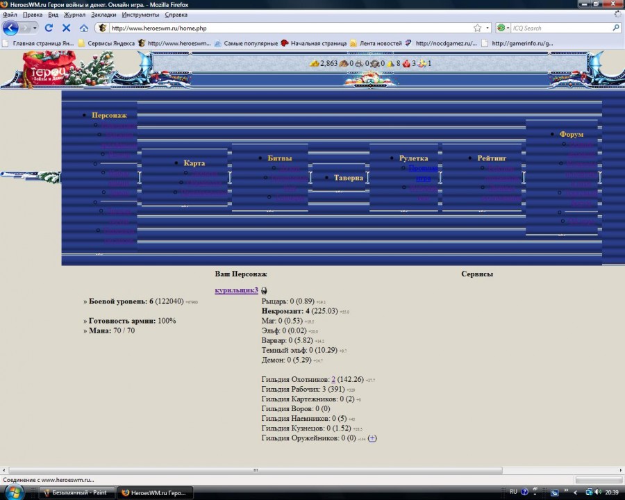Open the Рулетка menu heading
The height and width of the screenshot is (500, 625).
pos(413,158)
